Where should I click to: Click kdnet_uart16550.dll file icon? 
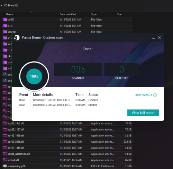point(5,154)
